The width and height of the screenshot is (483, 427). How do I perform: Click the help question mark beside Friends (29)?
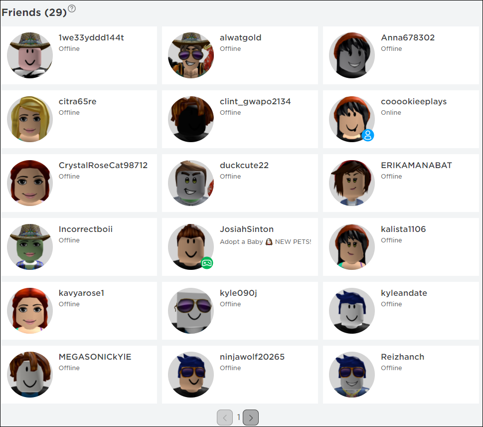[72, 8]
